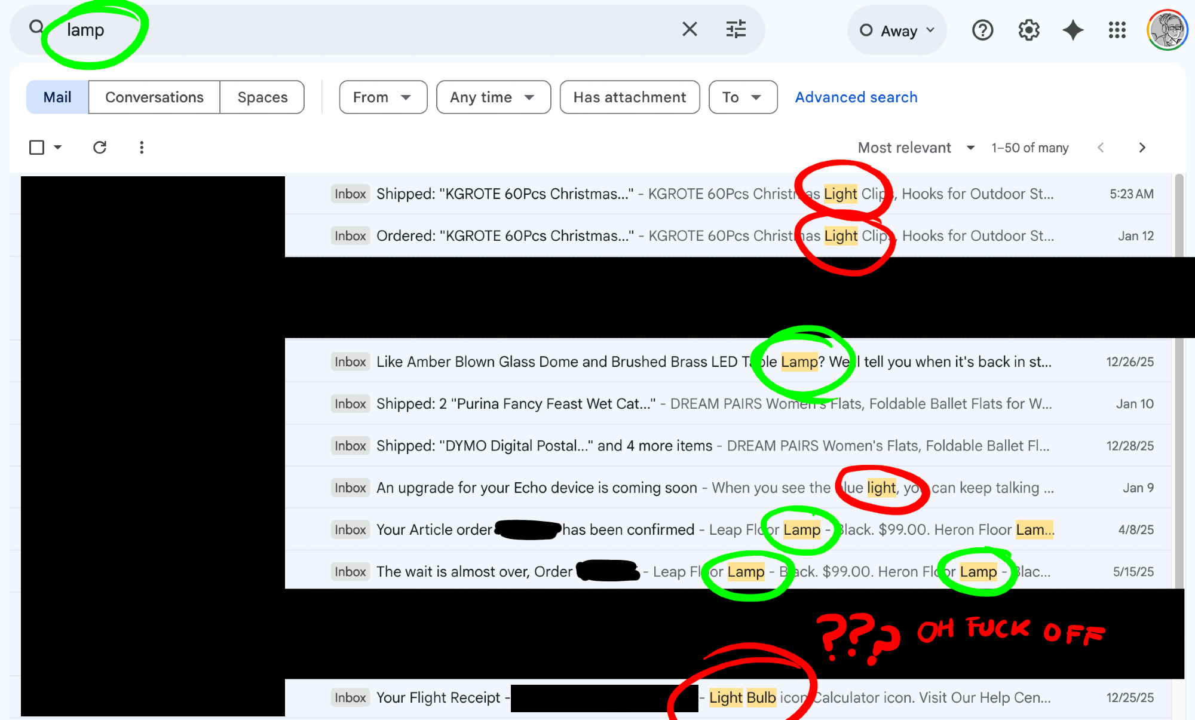Open the Advanced search link
Screen dimensions: 1195x720
tap(856, 97)
